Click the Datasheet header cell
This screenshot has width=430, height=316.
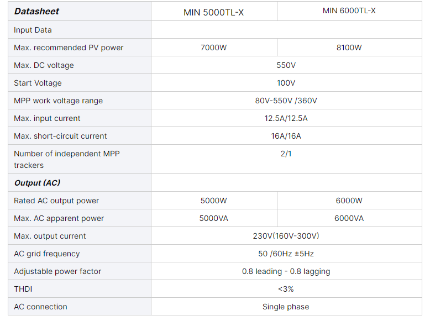pyautogui.click(x=36, y=11)
